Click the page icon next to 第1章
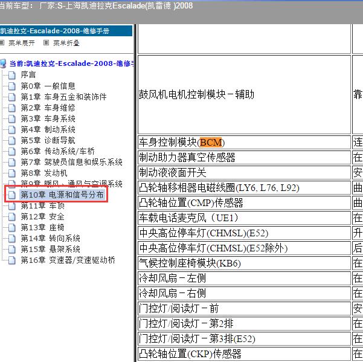This screenshot has width=363, height=362. pyautogui.click(x=12, y=97)
